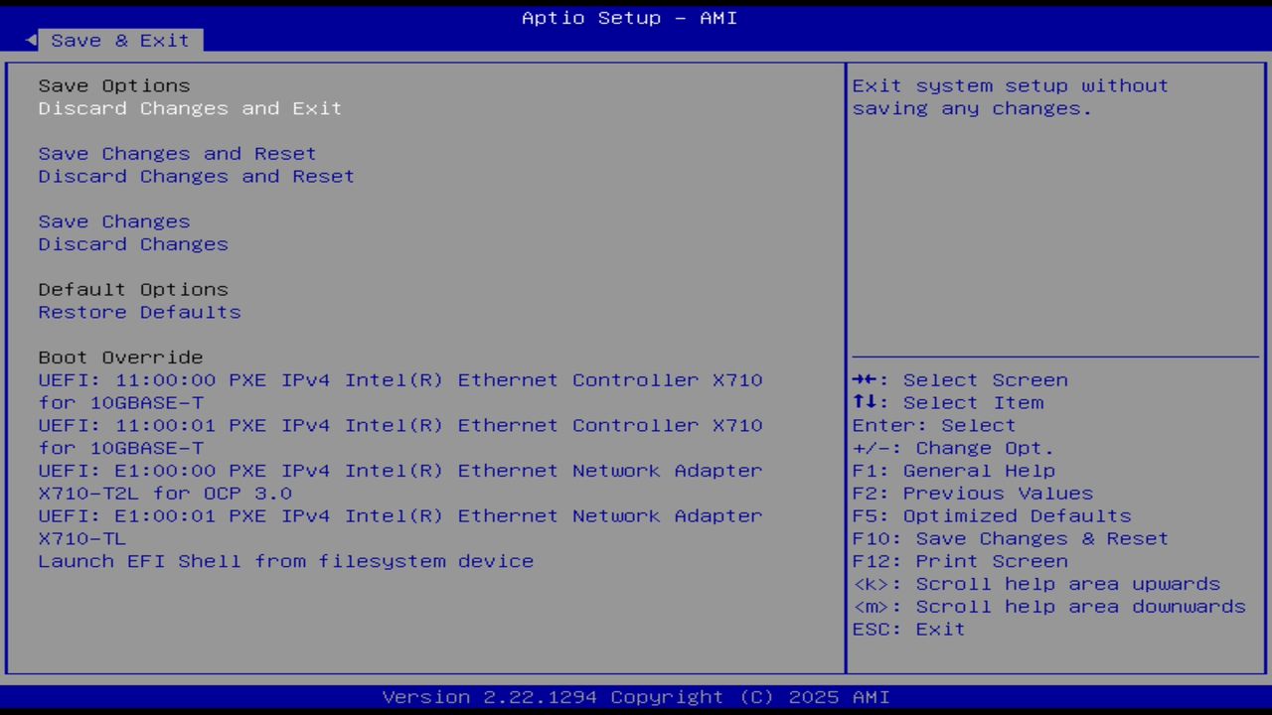The height and width of the screenshot is (715, 1272).
Task: Select Discard Changes and Reset
Action: (196, 176)
